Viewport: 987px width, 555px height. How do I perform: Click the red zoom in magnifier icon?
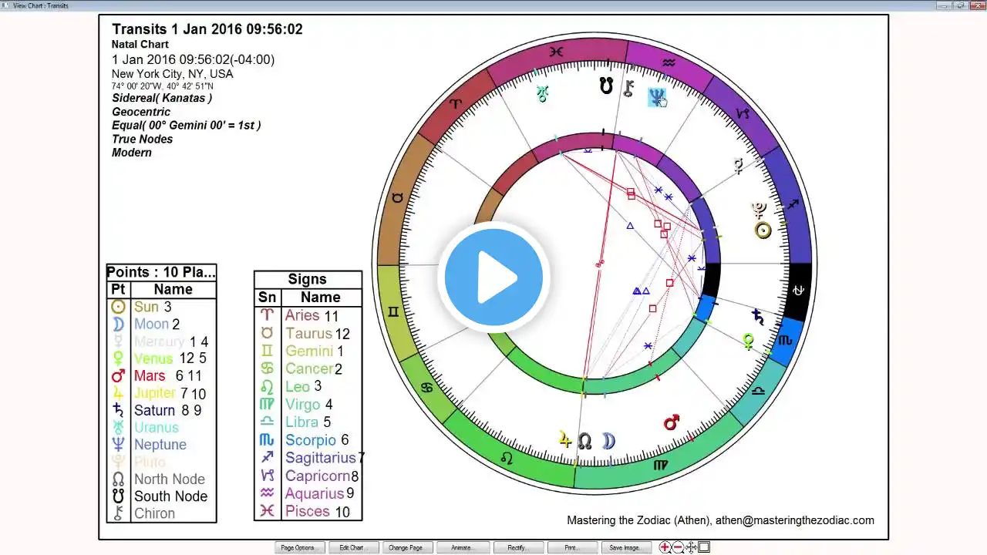665,547
